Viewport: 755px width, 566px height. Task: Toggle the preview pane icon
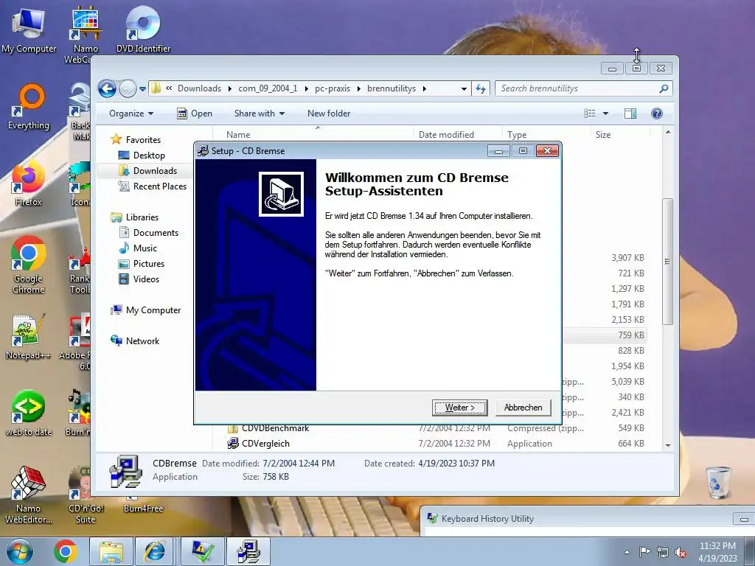tap(630, 113)
